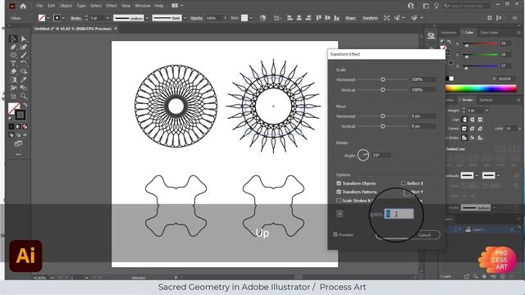This screenshot has width=525, height=295.
Task: Enable the Reflect X checkbox
Action: click(x=403, y=184)
